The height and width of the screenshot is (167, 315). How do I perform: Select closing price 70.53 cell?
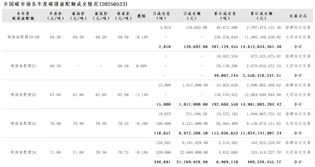point(123,123)
